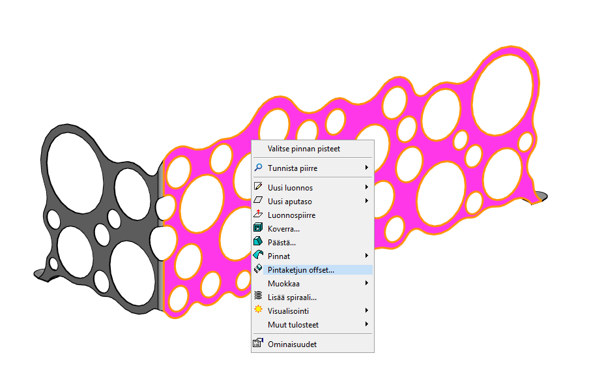589x381 pixels.
Task: Expand the Muut tulosteet submenu arrow
Action: [367, 324]
